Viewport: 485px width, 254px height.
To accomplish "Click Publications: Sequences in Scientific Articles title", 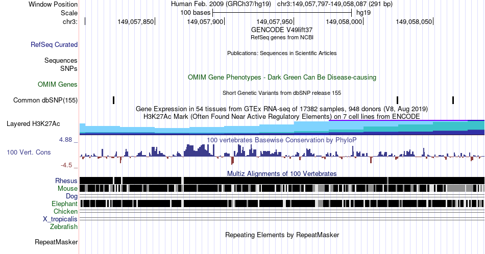I will click(282, 53).
